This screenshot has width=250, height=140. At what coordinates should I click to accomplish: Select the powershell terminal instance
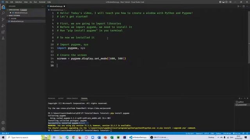pyautogui.click(x=242, y=105)
